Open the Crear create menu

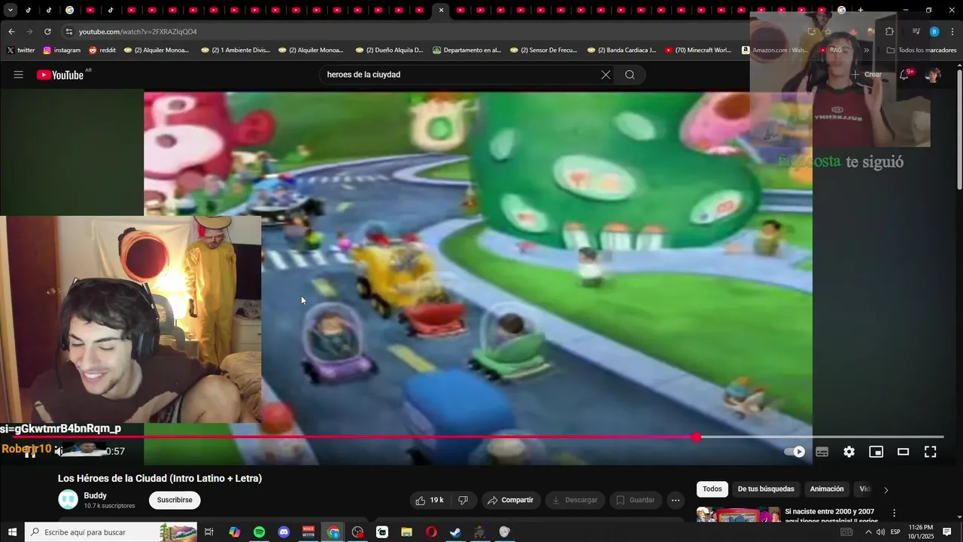click(867, 75)
